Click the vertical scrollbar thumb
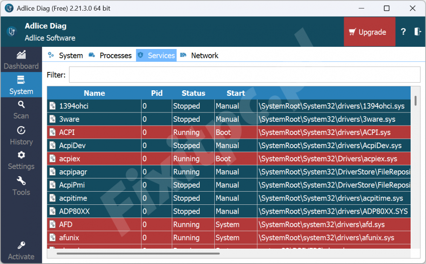Screen dimensions: 426x264 click(x=415, y=101)
